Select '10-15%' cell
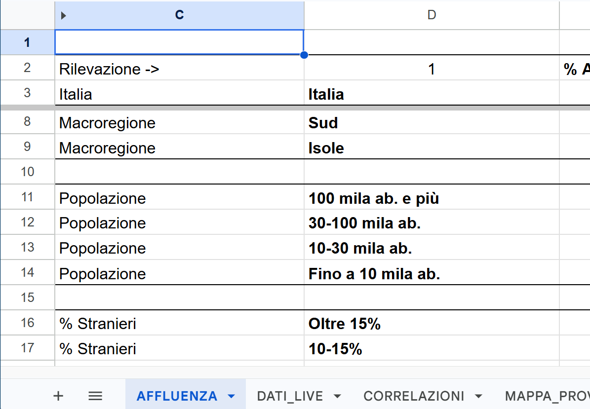Viewport: 590px width, 409px height. [x=432, y=348]
